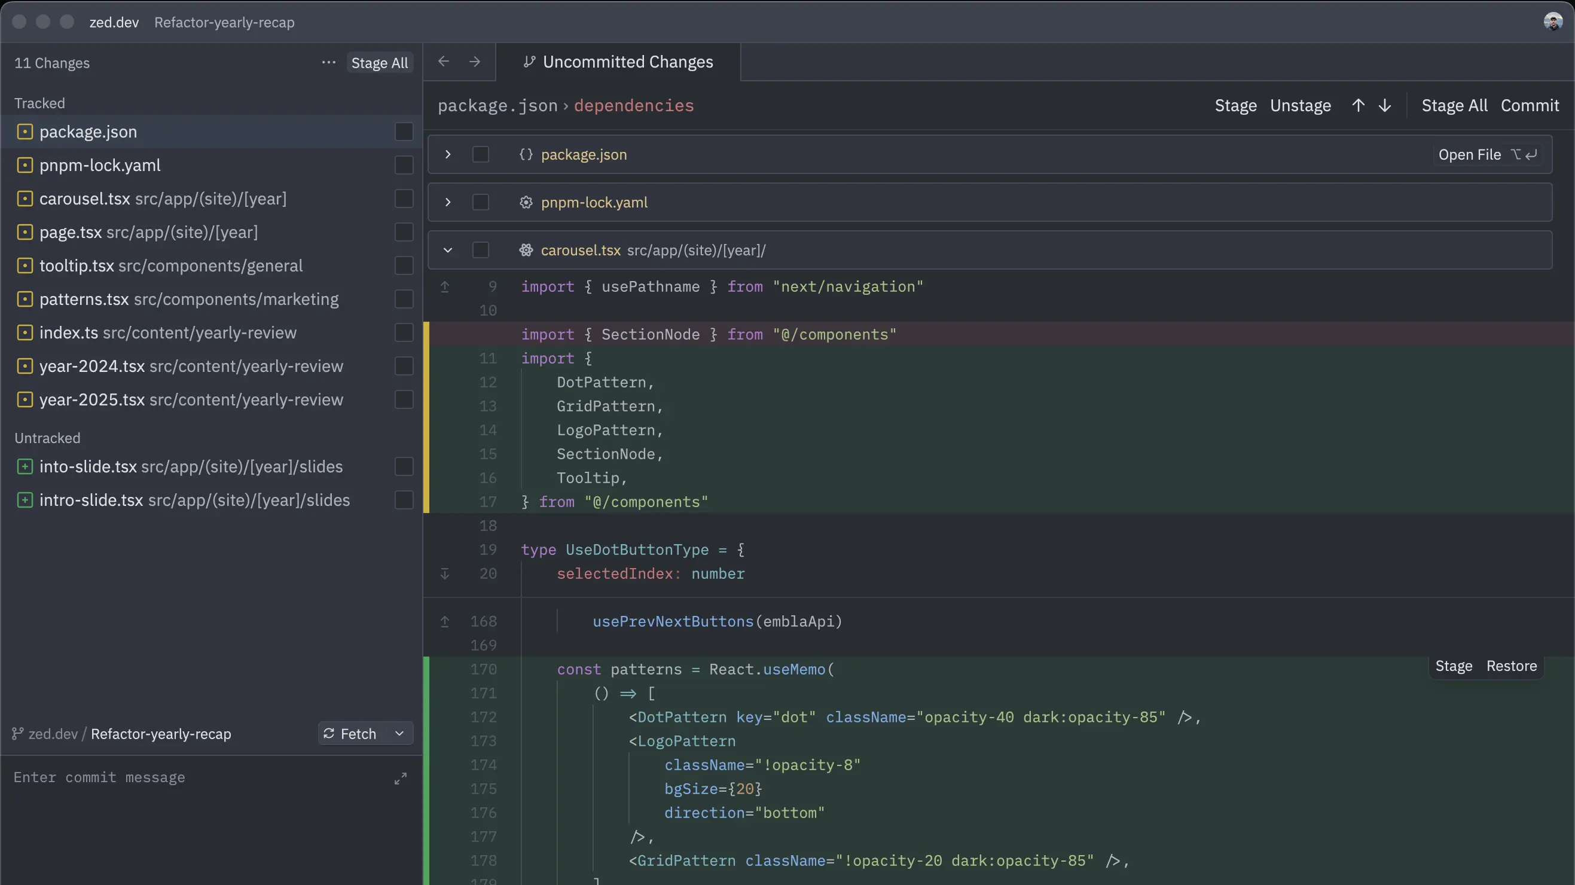
Task: Click dependencies in the breadcrumb
Action: click(x=633, y=105)
